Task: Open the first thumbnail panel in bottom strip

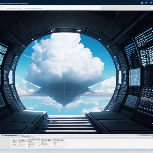Action: (20, 143)
